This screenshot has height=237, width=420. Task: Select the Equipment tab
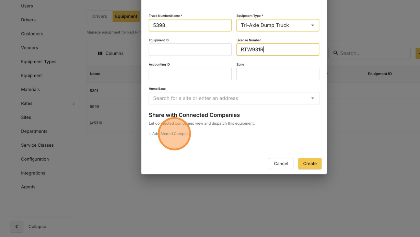click(x=126, y=16)
